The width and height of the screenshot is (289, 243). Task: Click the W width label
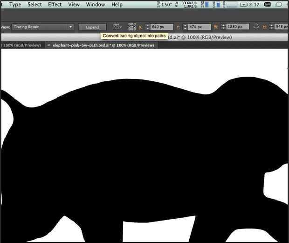point(216,27)
